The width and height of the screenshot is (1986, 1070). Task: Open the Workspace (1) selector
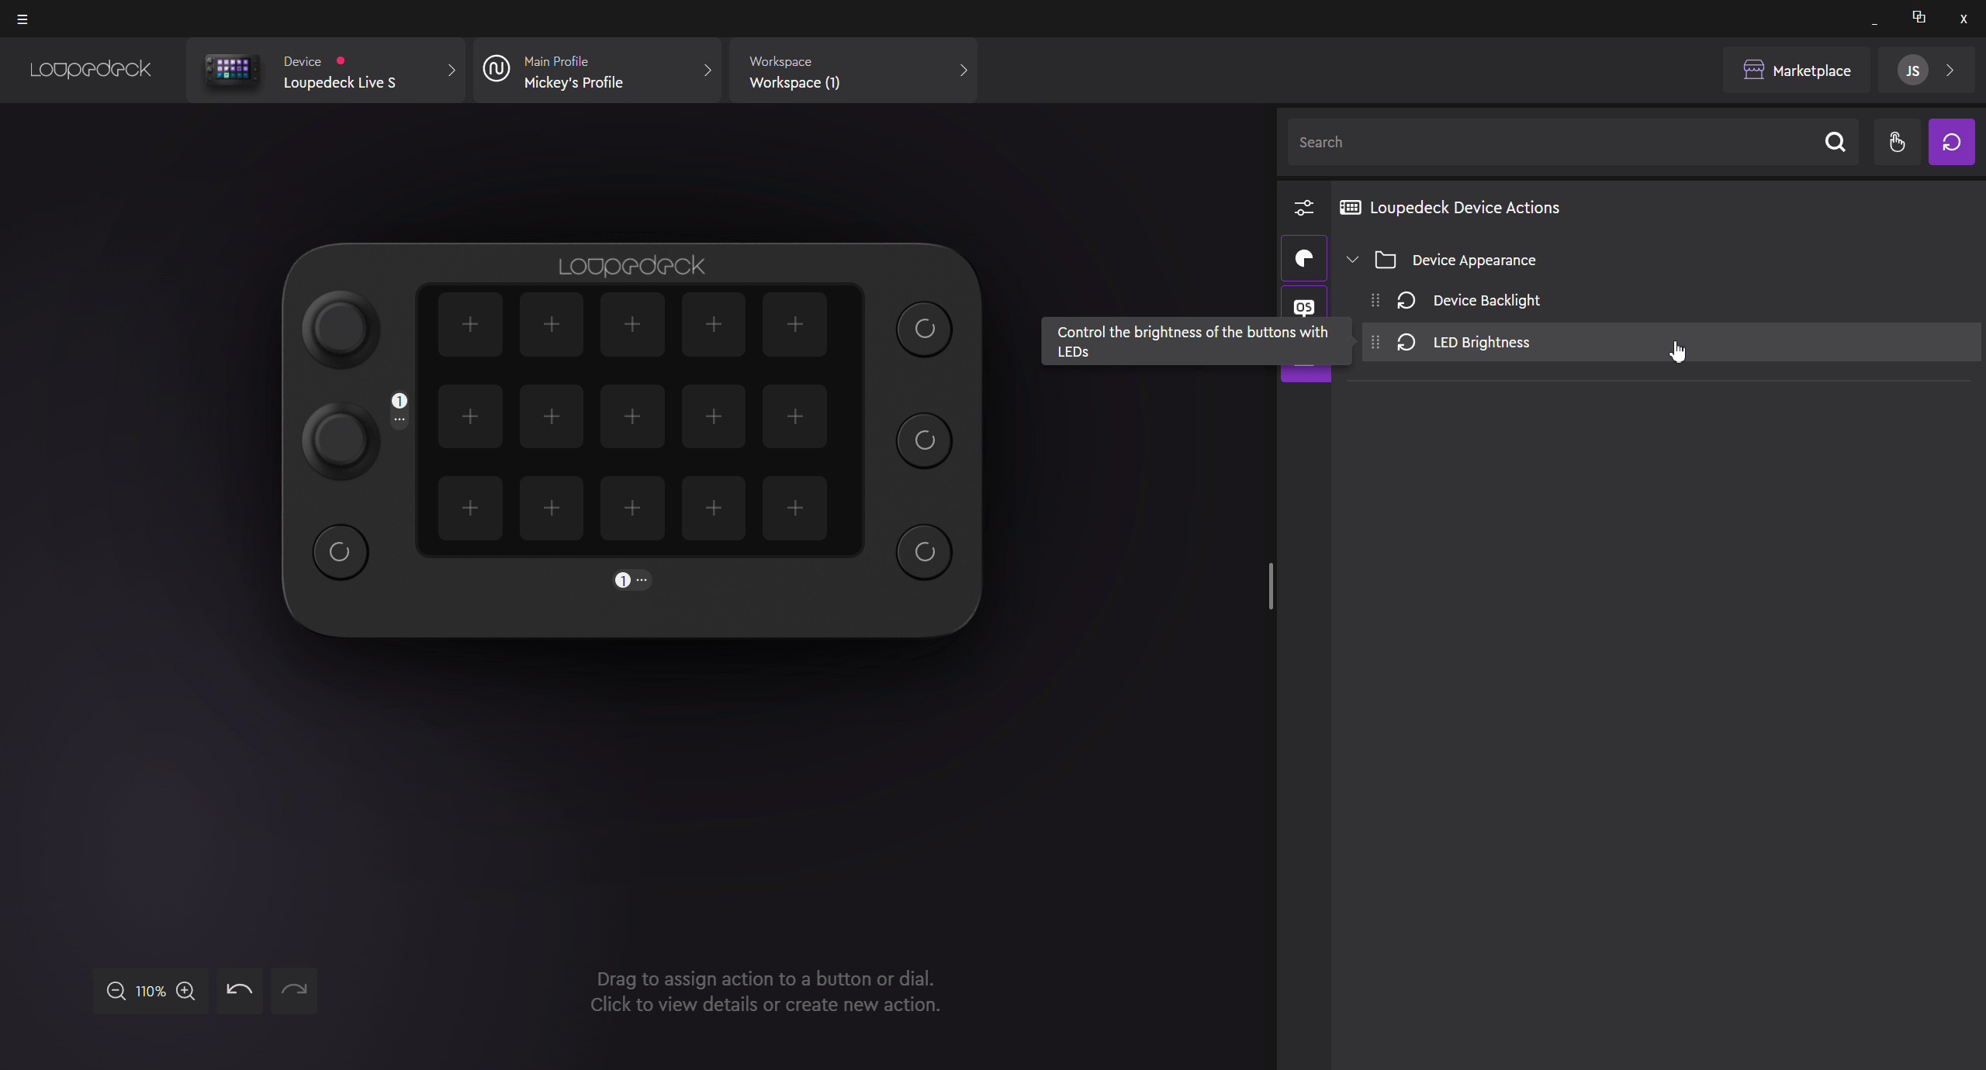853,71
